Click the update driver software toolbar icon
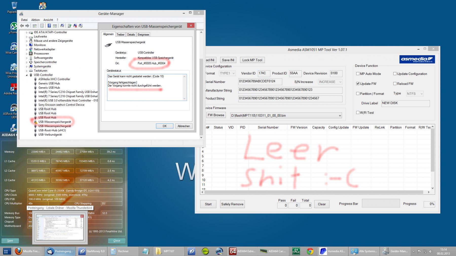456x256 pixels. (69, 26)
